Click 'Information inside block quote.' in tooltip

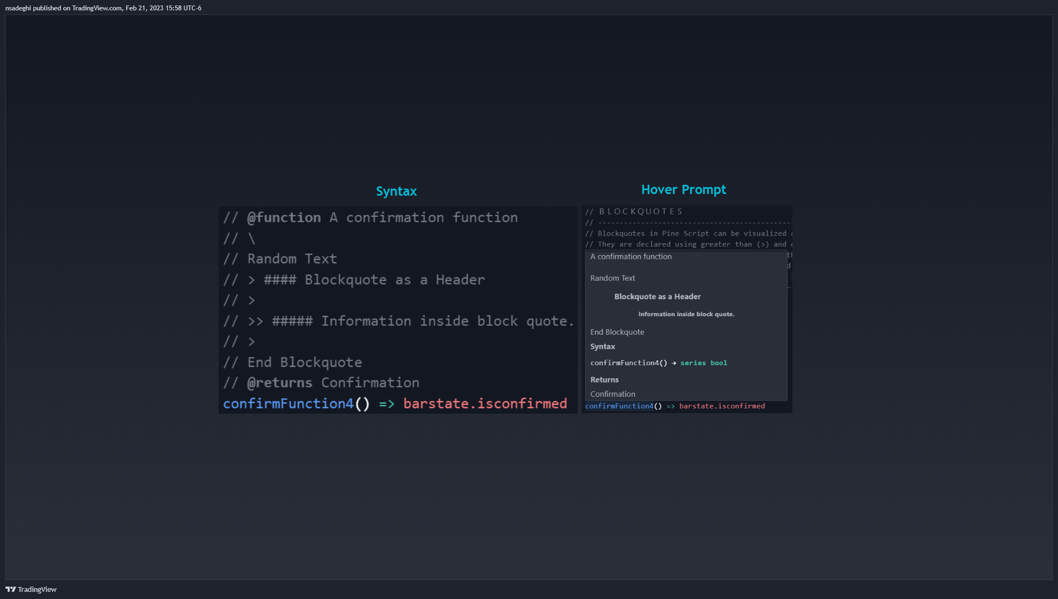[686, 314]
